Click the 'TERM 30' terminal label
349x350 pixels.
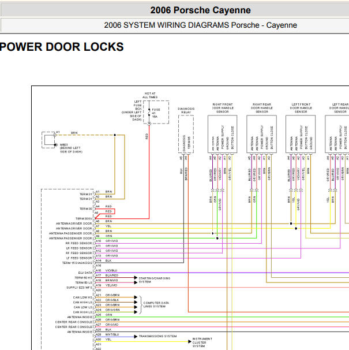coord(85,209)
